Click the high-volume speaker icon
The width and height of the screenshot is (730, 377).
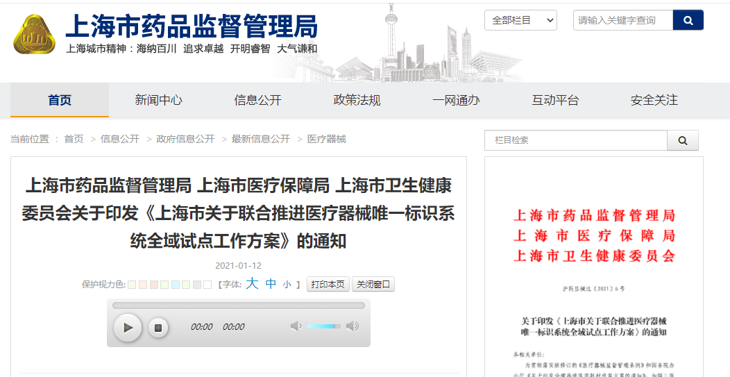tap(353, 326)
